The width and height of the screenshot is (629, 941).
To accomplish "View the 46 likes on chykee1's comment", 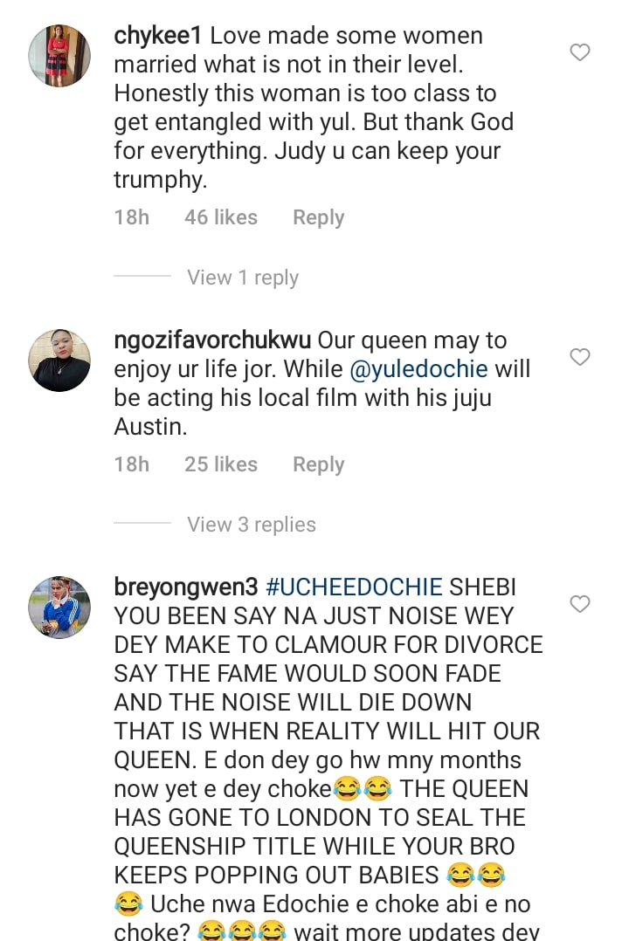I will coord(220,217).
